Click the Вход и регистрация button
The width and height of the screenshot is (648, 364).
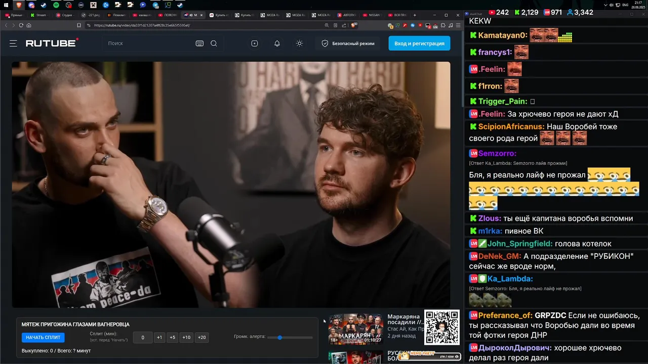(x=419, y=43)
